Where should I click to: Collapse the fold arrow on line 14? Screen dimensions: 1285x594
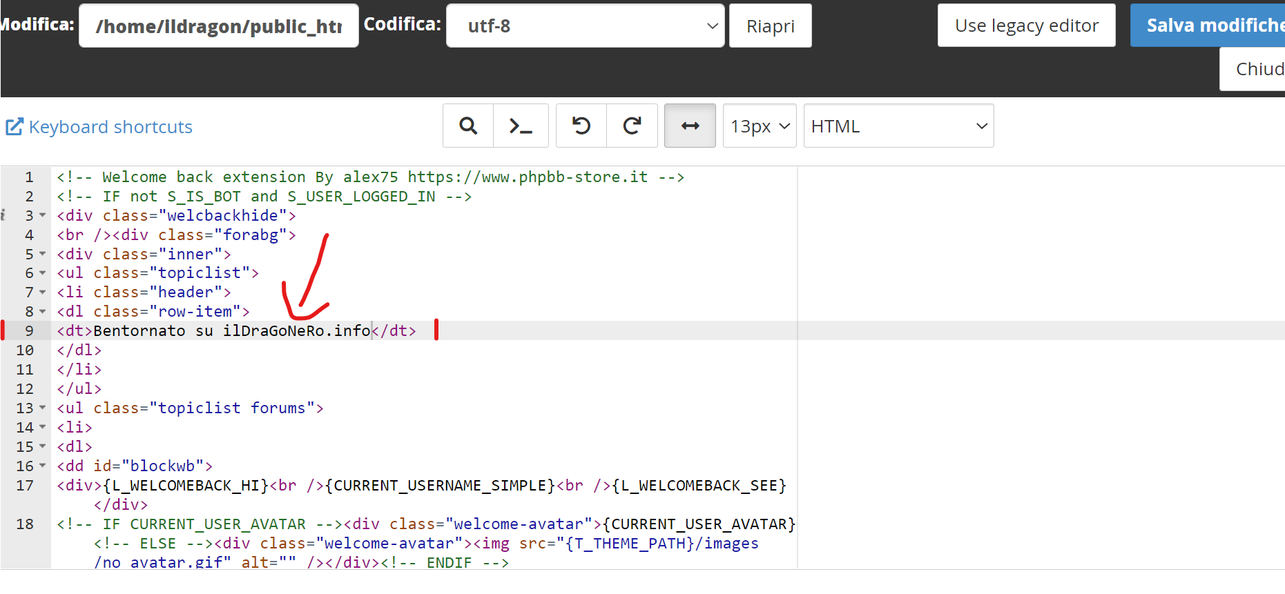(43, 427)
